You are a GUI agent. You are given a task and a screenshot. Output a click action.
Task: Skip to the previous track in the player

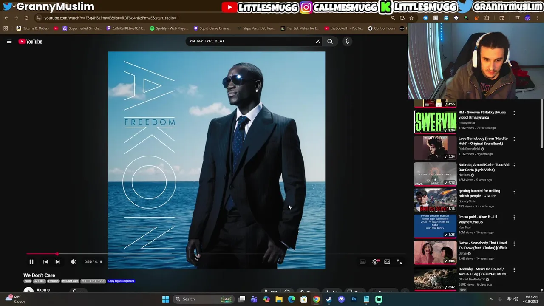[45, 262]
